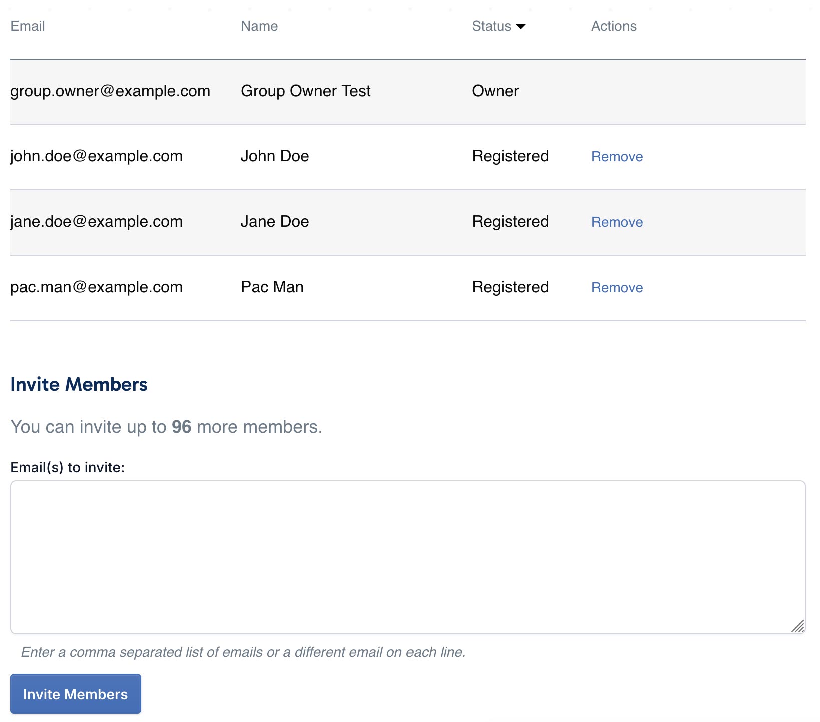
Task: Click the text area resize handle
Action: 798,626
